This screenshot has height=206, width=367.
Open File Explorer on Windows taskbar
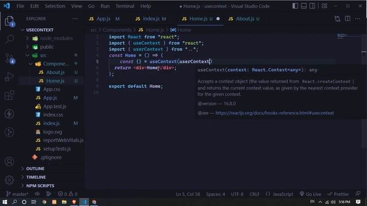click(64, 202)
